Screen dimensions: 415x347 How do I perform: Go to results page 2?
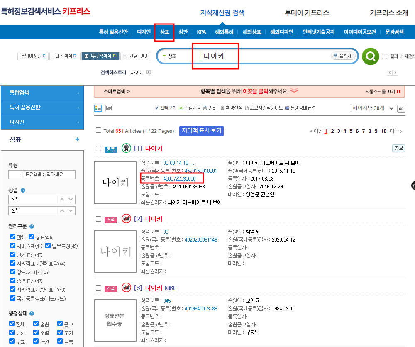click(x=332, y=131)
